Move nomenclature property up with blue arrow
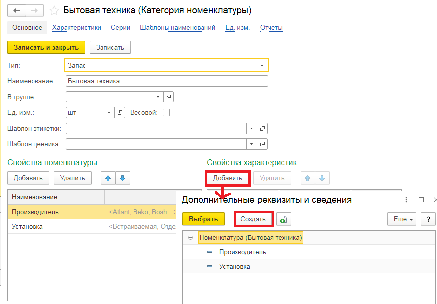The image size is (437, 304). (108, 178)
